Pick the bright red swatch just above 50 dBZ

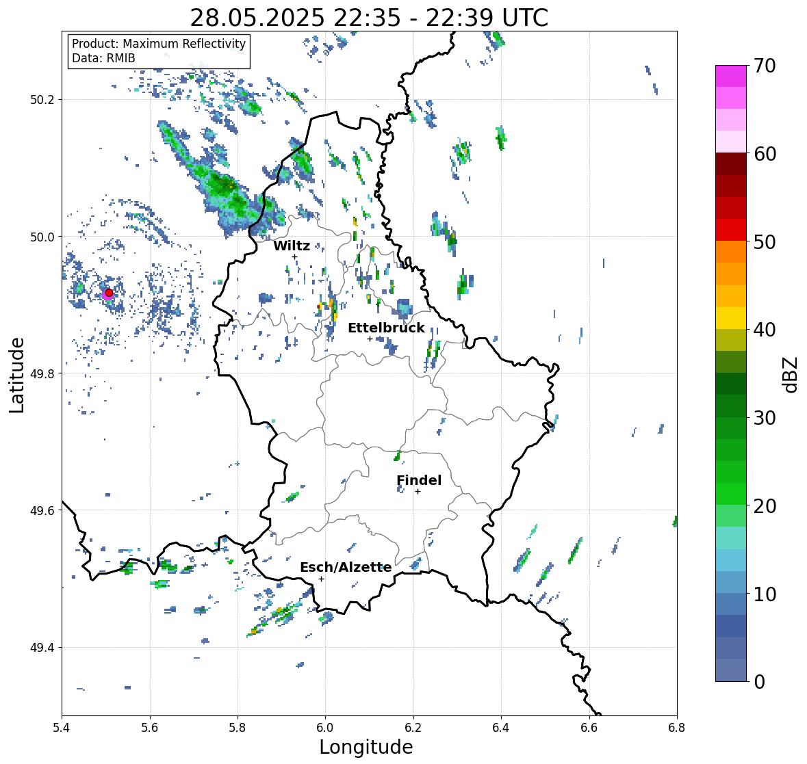click(731, 230)
